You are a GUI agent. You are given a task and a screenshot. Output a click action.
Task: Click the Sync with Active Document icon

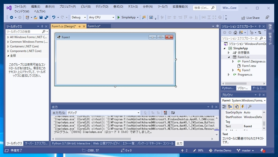260,33
